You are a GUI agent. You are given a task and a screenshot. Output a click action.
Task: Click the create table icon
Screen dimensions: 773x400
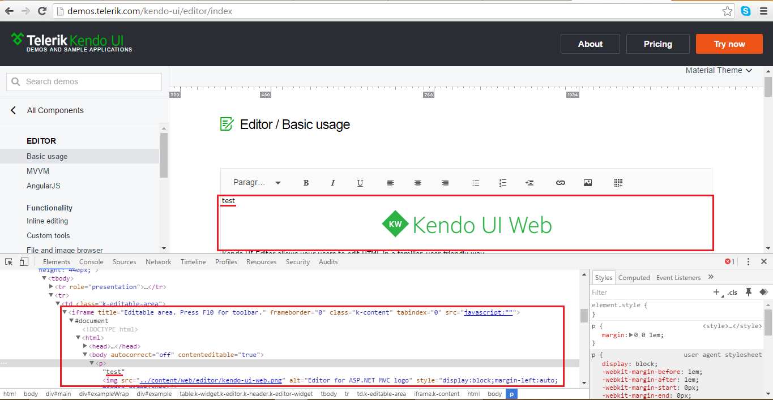(x=618, y=183)
